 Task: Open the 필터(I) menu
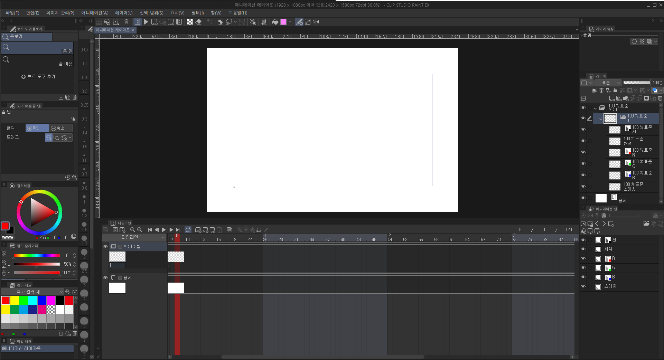(198, 13)
